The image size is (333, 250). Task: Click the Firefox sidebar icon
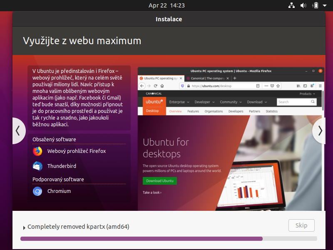click(x=305, y=86)
